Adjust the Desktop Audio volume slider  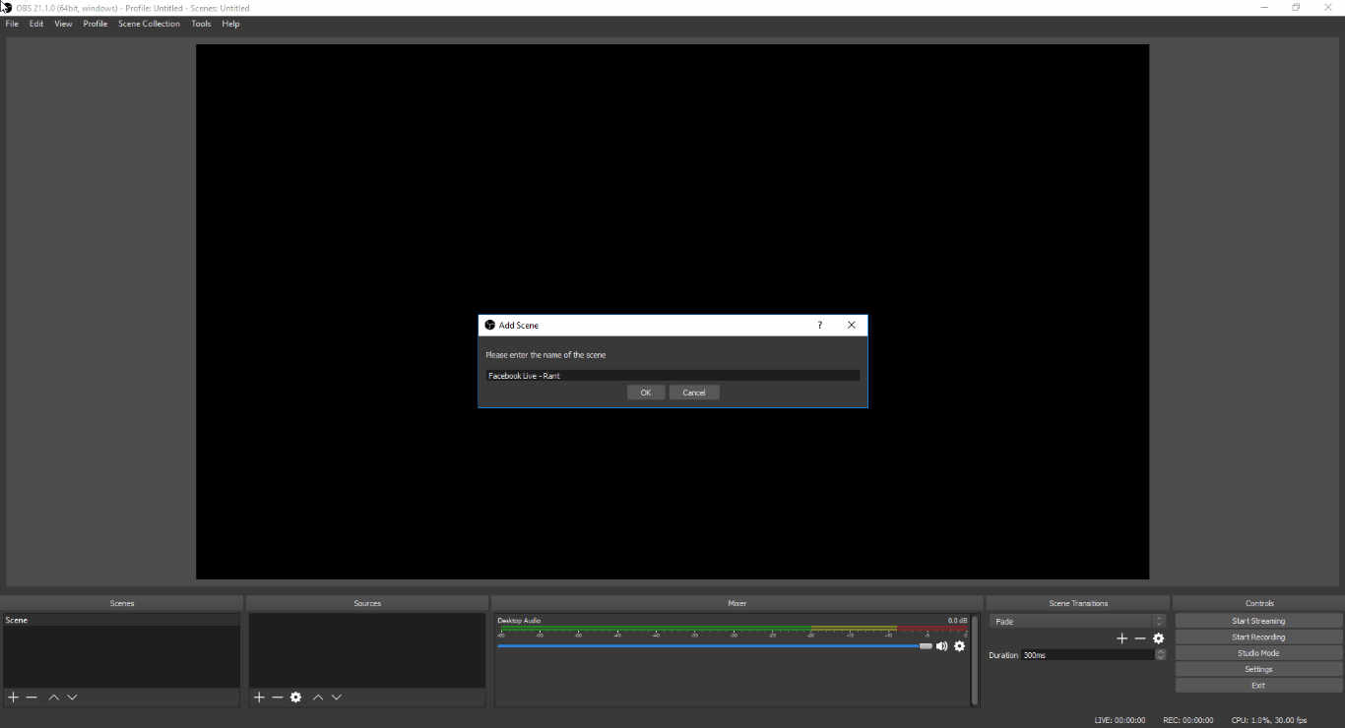pos(924,645)
